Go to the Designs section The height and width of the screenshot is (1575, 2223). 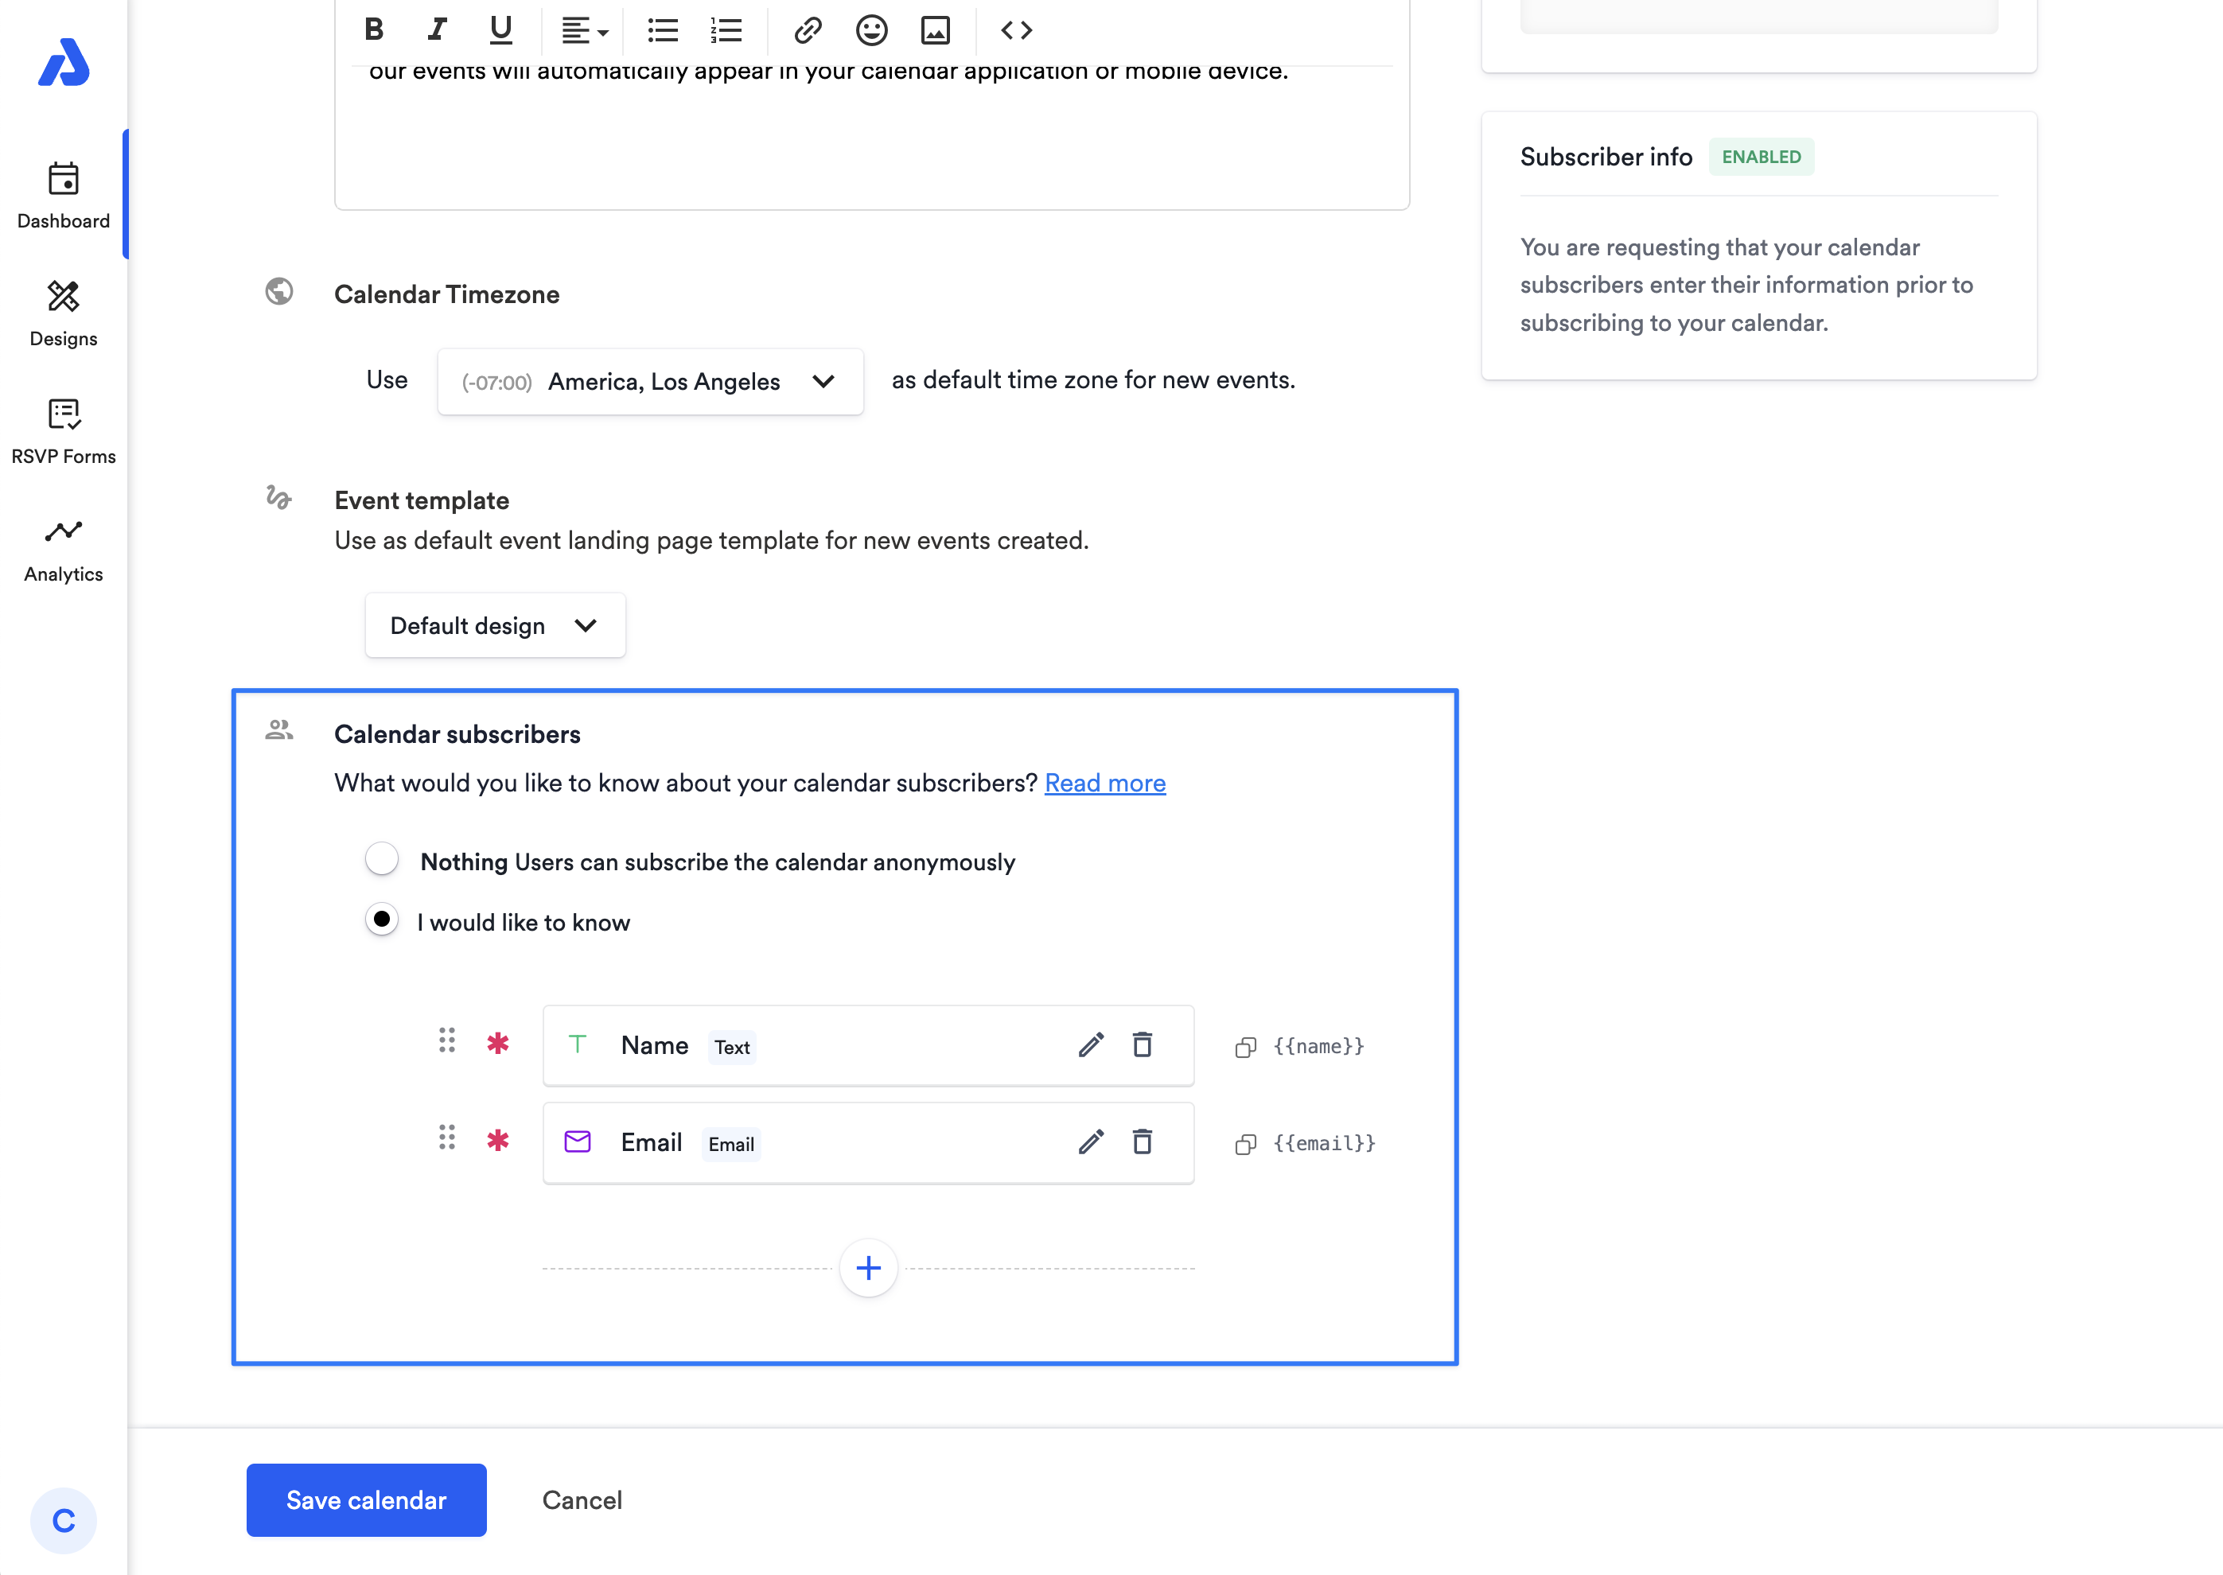[63, 313]
